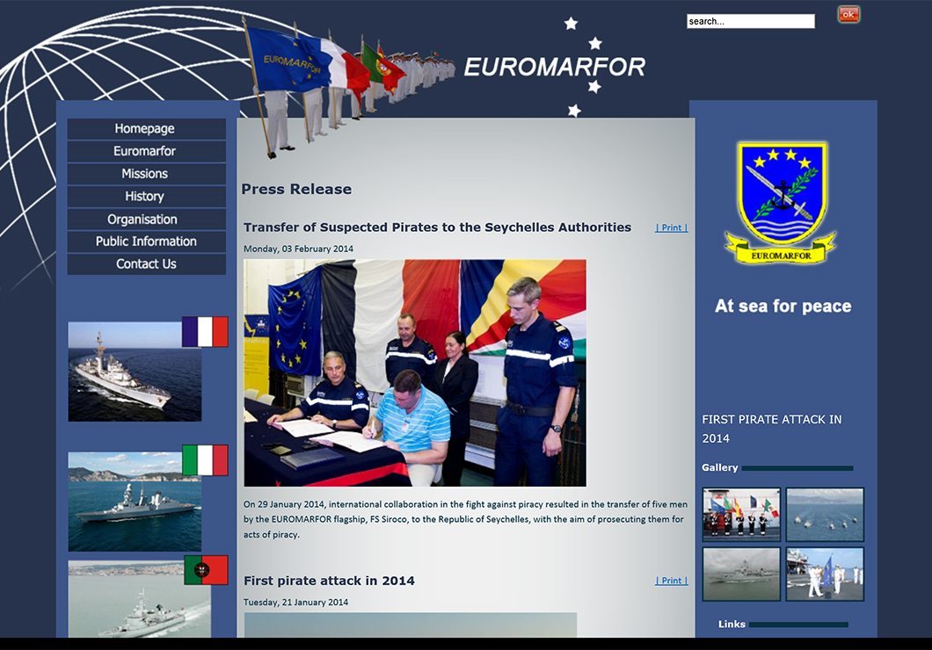Select Organisation in the side menu
The image size is (932, 650).
tap(146, 219)
